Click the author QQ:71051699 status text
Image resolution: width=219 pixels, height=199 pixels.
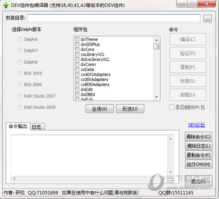[x=43, y=193]
